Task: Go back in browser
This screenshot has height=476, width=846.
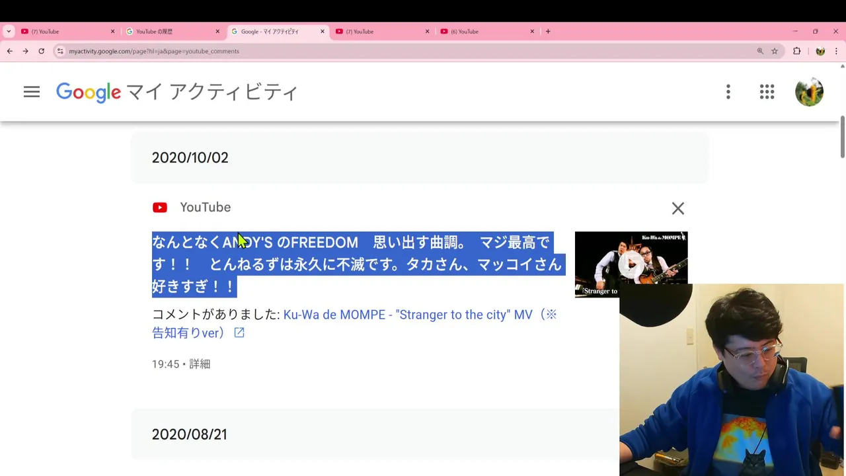Action: point(9,51)
